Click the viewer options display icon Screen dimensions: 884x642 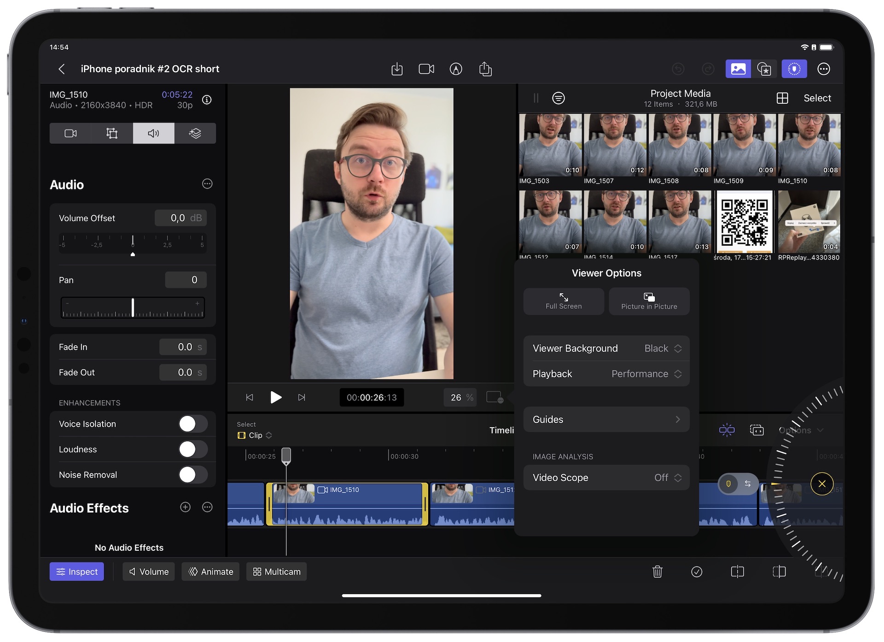pos(495,397)
